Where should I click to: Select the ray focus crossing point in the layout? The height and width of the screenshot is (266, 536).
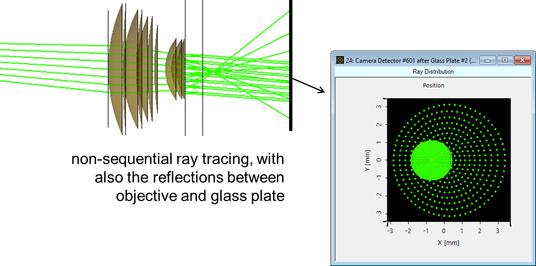click(x=213, y=73)
